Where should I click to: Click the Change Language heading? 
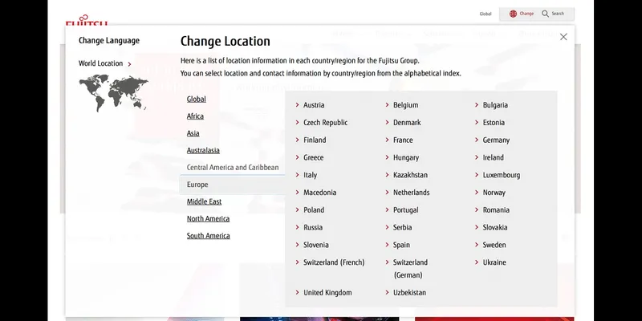pyautogui.click(x=109, y=41)
